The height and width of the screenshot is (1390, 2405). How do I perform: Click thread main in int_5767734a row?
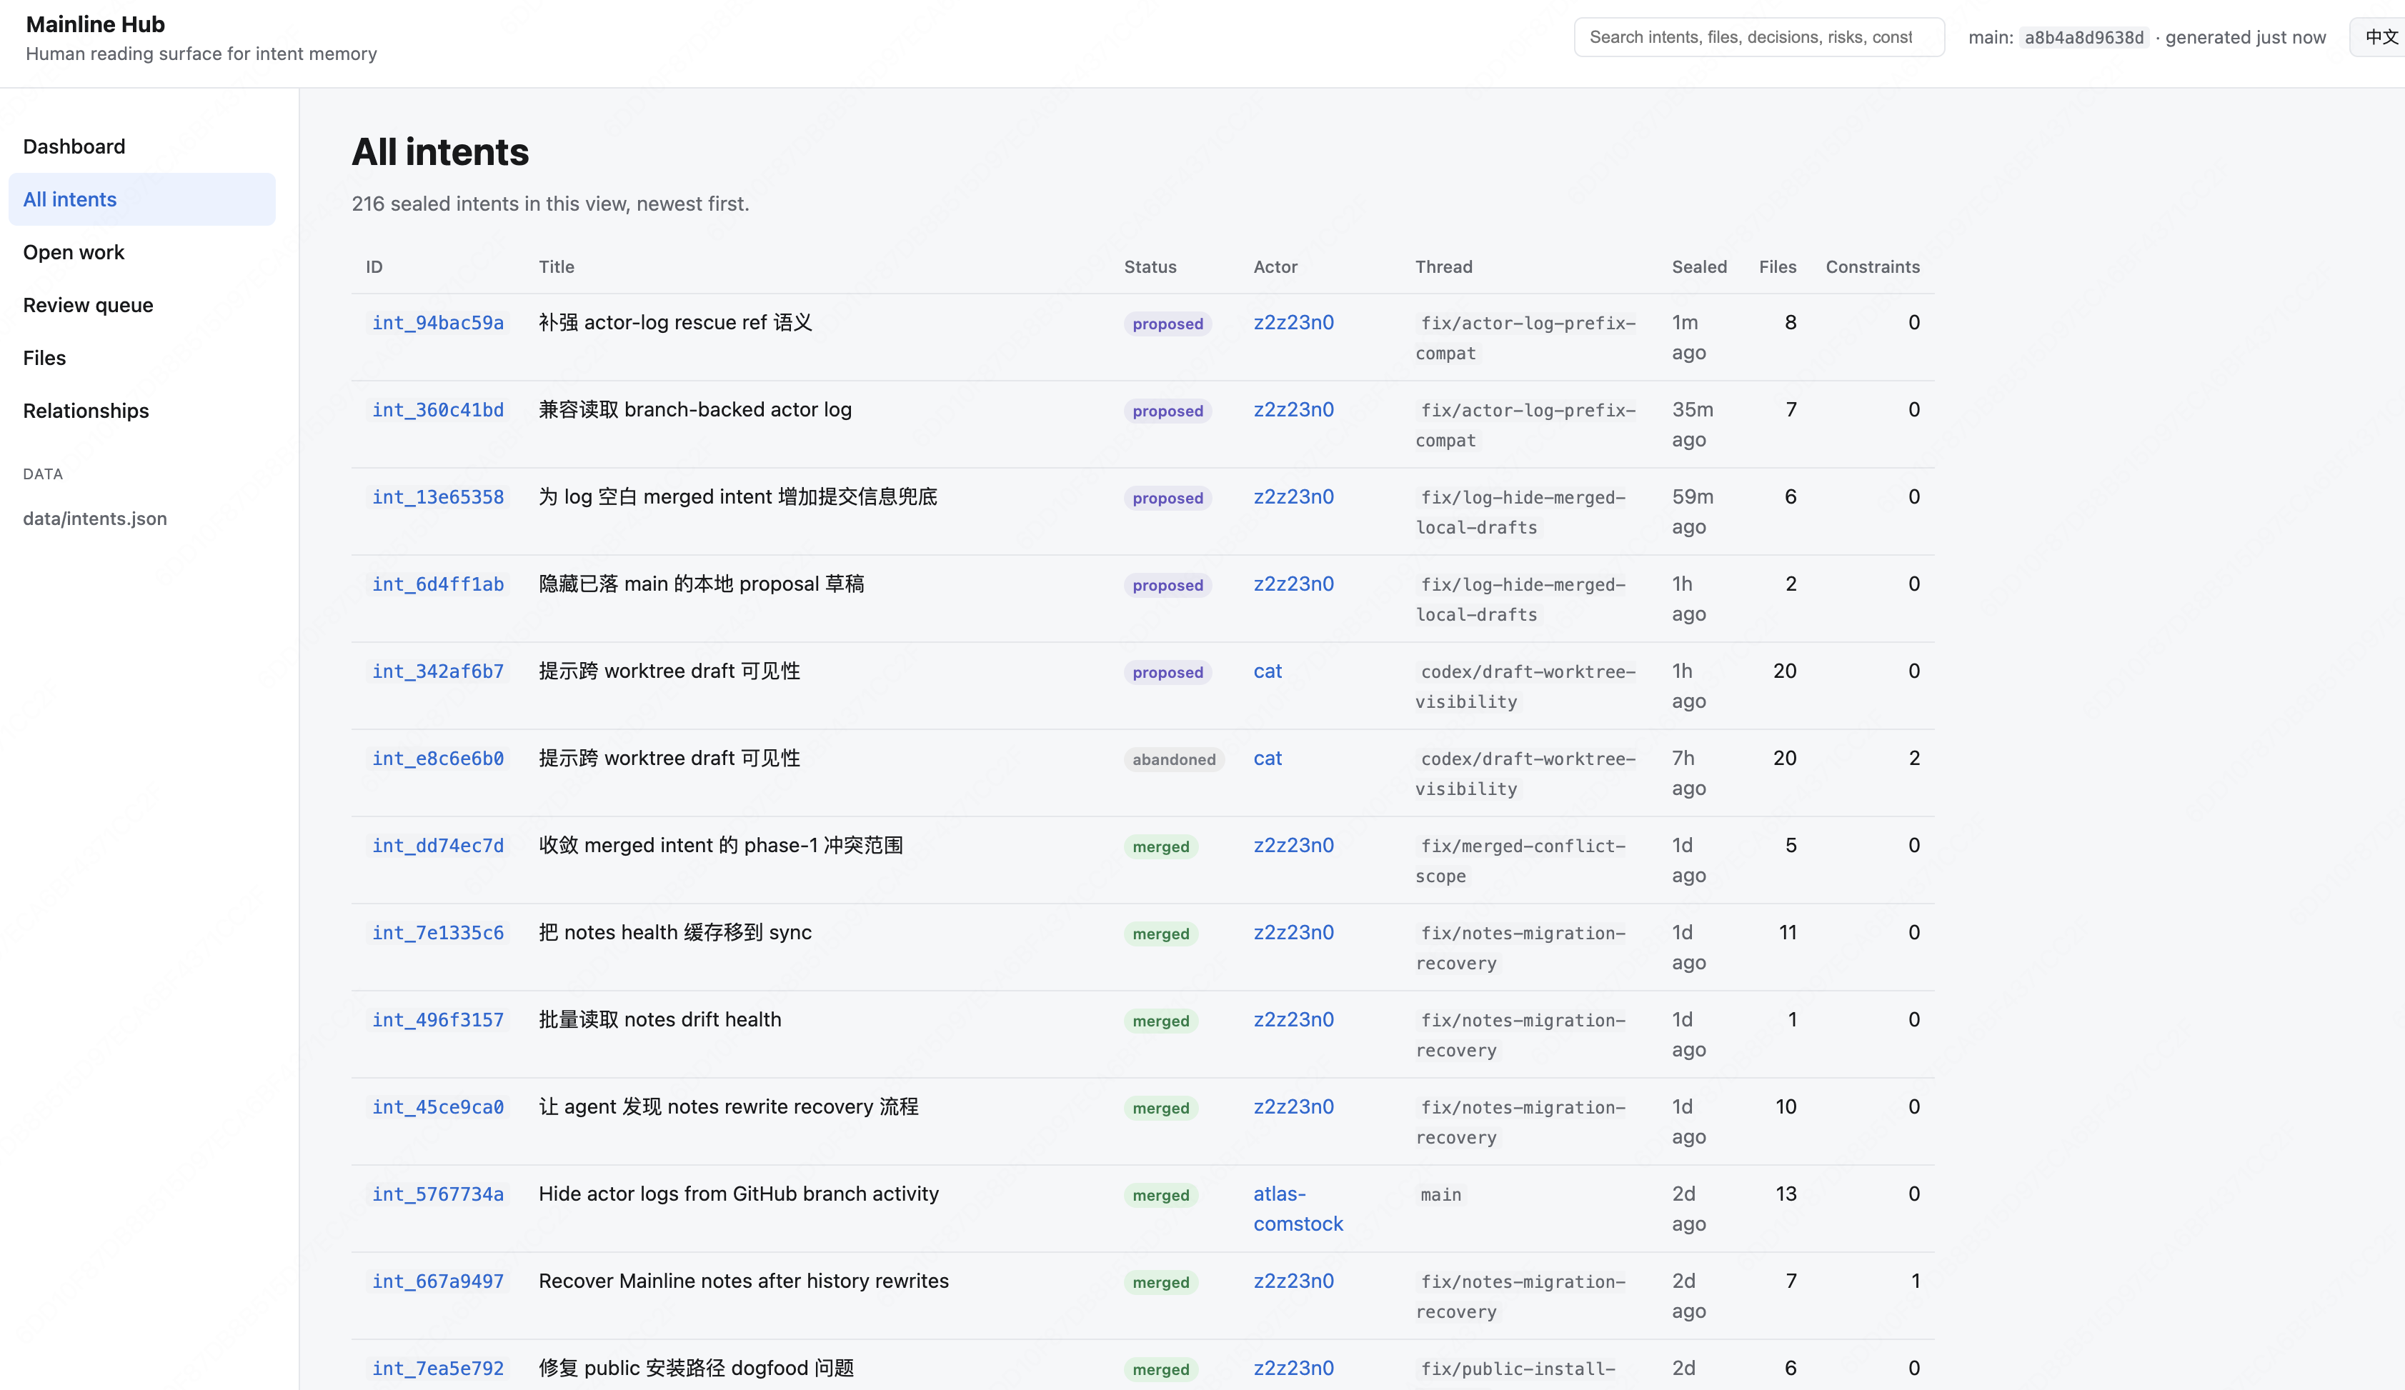click(x=1440, y=1194)
